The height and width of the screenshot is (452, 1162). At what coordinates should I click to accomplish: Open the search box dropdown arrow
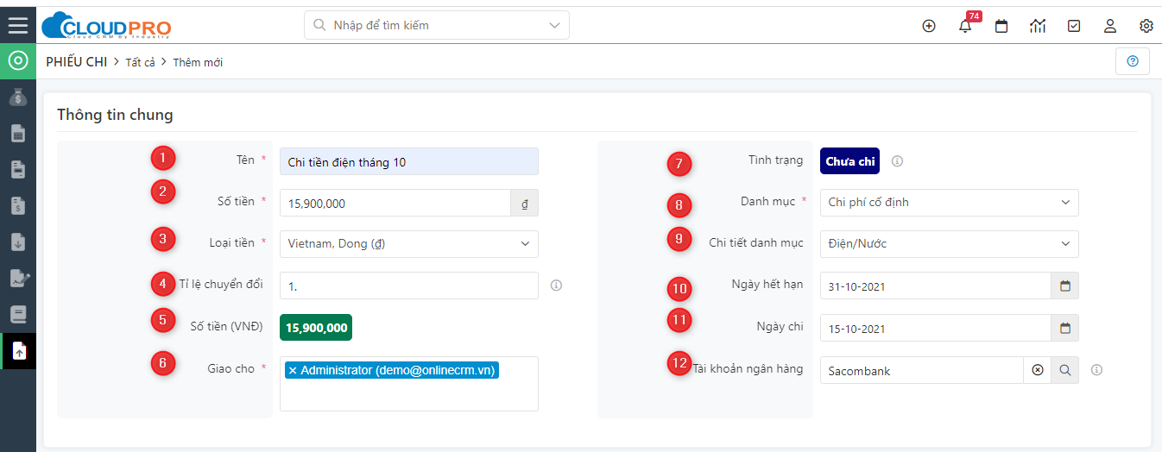[554, 26]
